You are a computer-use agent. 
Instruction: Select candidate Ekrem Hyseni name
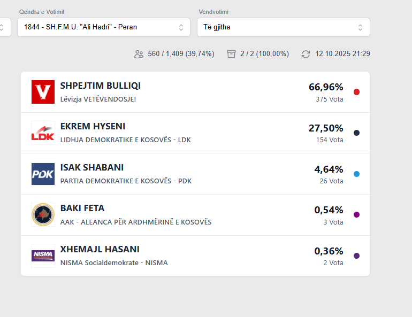click(93, 126)
